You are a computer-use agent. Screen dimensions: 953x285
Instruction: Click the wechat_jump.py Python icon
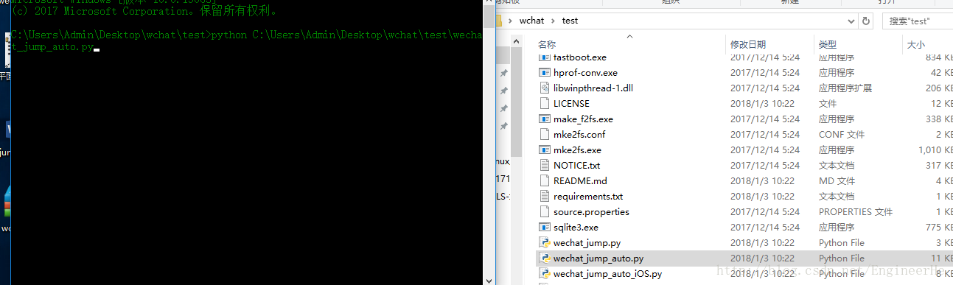(x=545, y=242)
